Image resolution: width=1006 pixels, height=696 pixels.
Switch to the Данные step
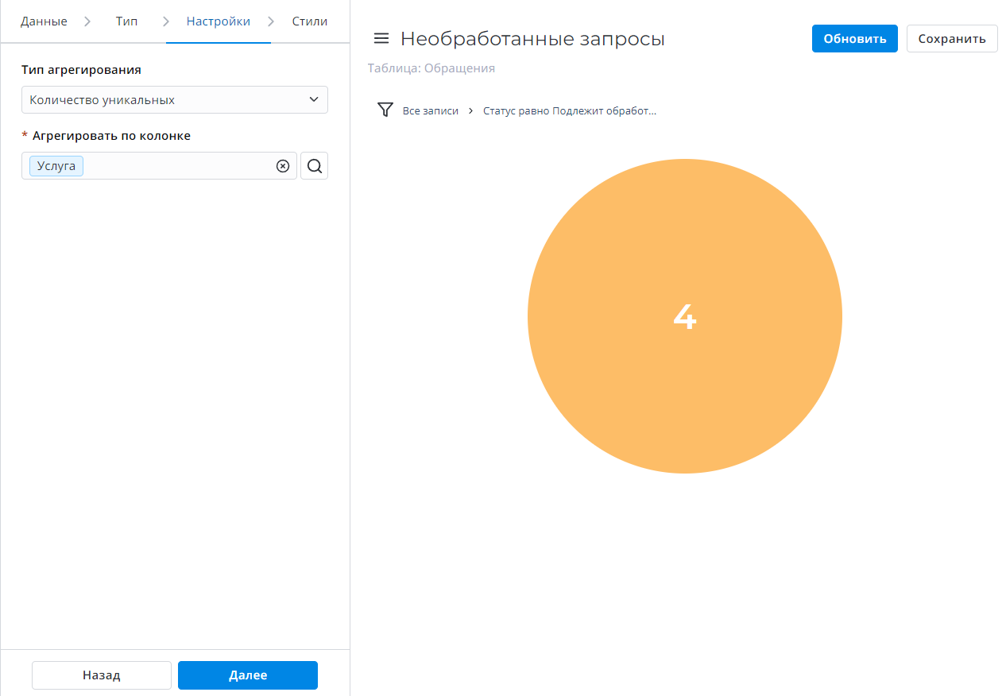click(44, 21)
